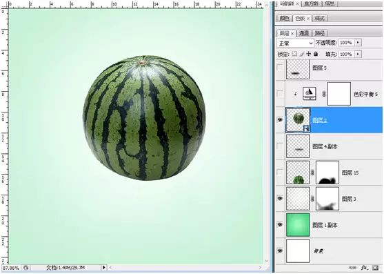Switch to the 路径 paths tab

click(x=320, y=33)
